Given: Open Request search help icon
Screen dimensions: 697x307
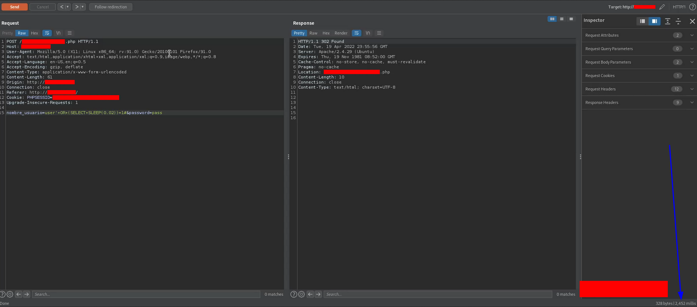Looking at the screenshot, I should coord(3,294).
